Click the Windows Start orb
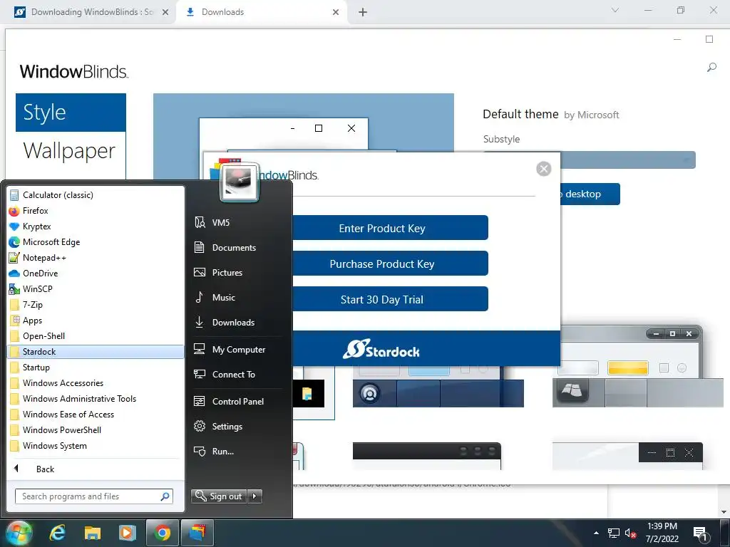The width and height of the screenshot is (730, 547). tap(19, 533)
